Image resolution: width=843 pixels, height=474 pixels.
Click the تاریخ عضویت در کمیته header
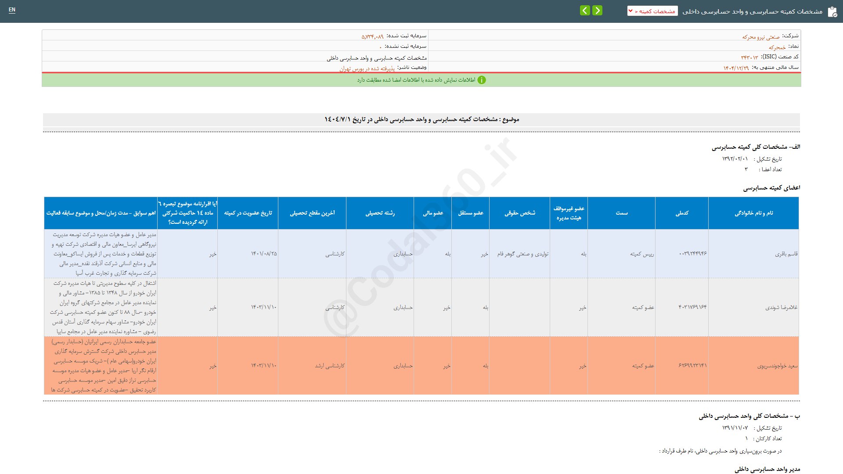248,213
